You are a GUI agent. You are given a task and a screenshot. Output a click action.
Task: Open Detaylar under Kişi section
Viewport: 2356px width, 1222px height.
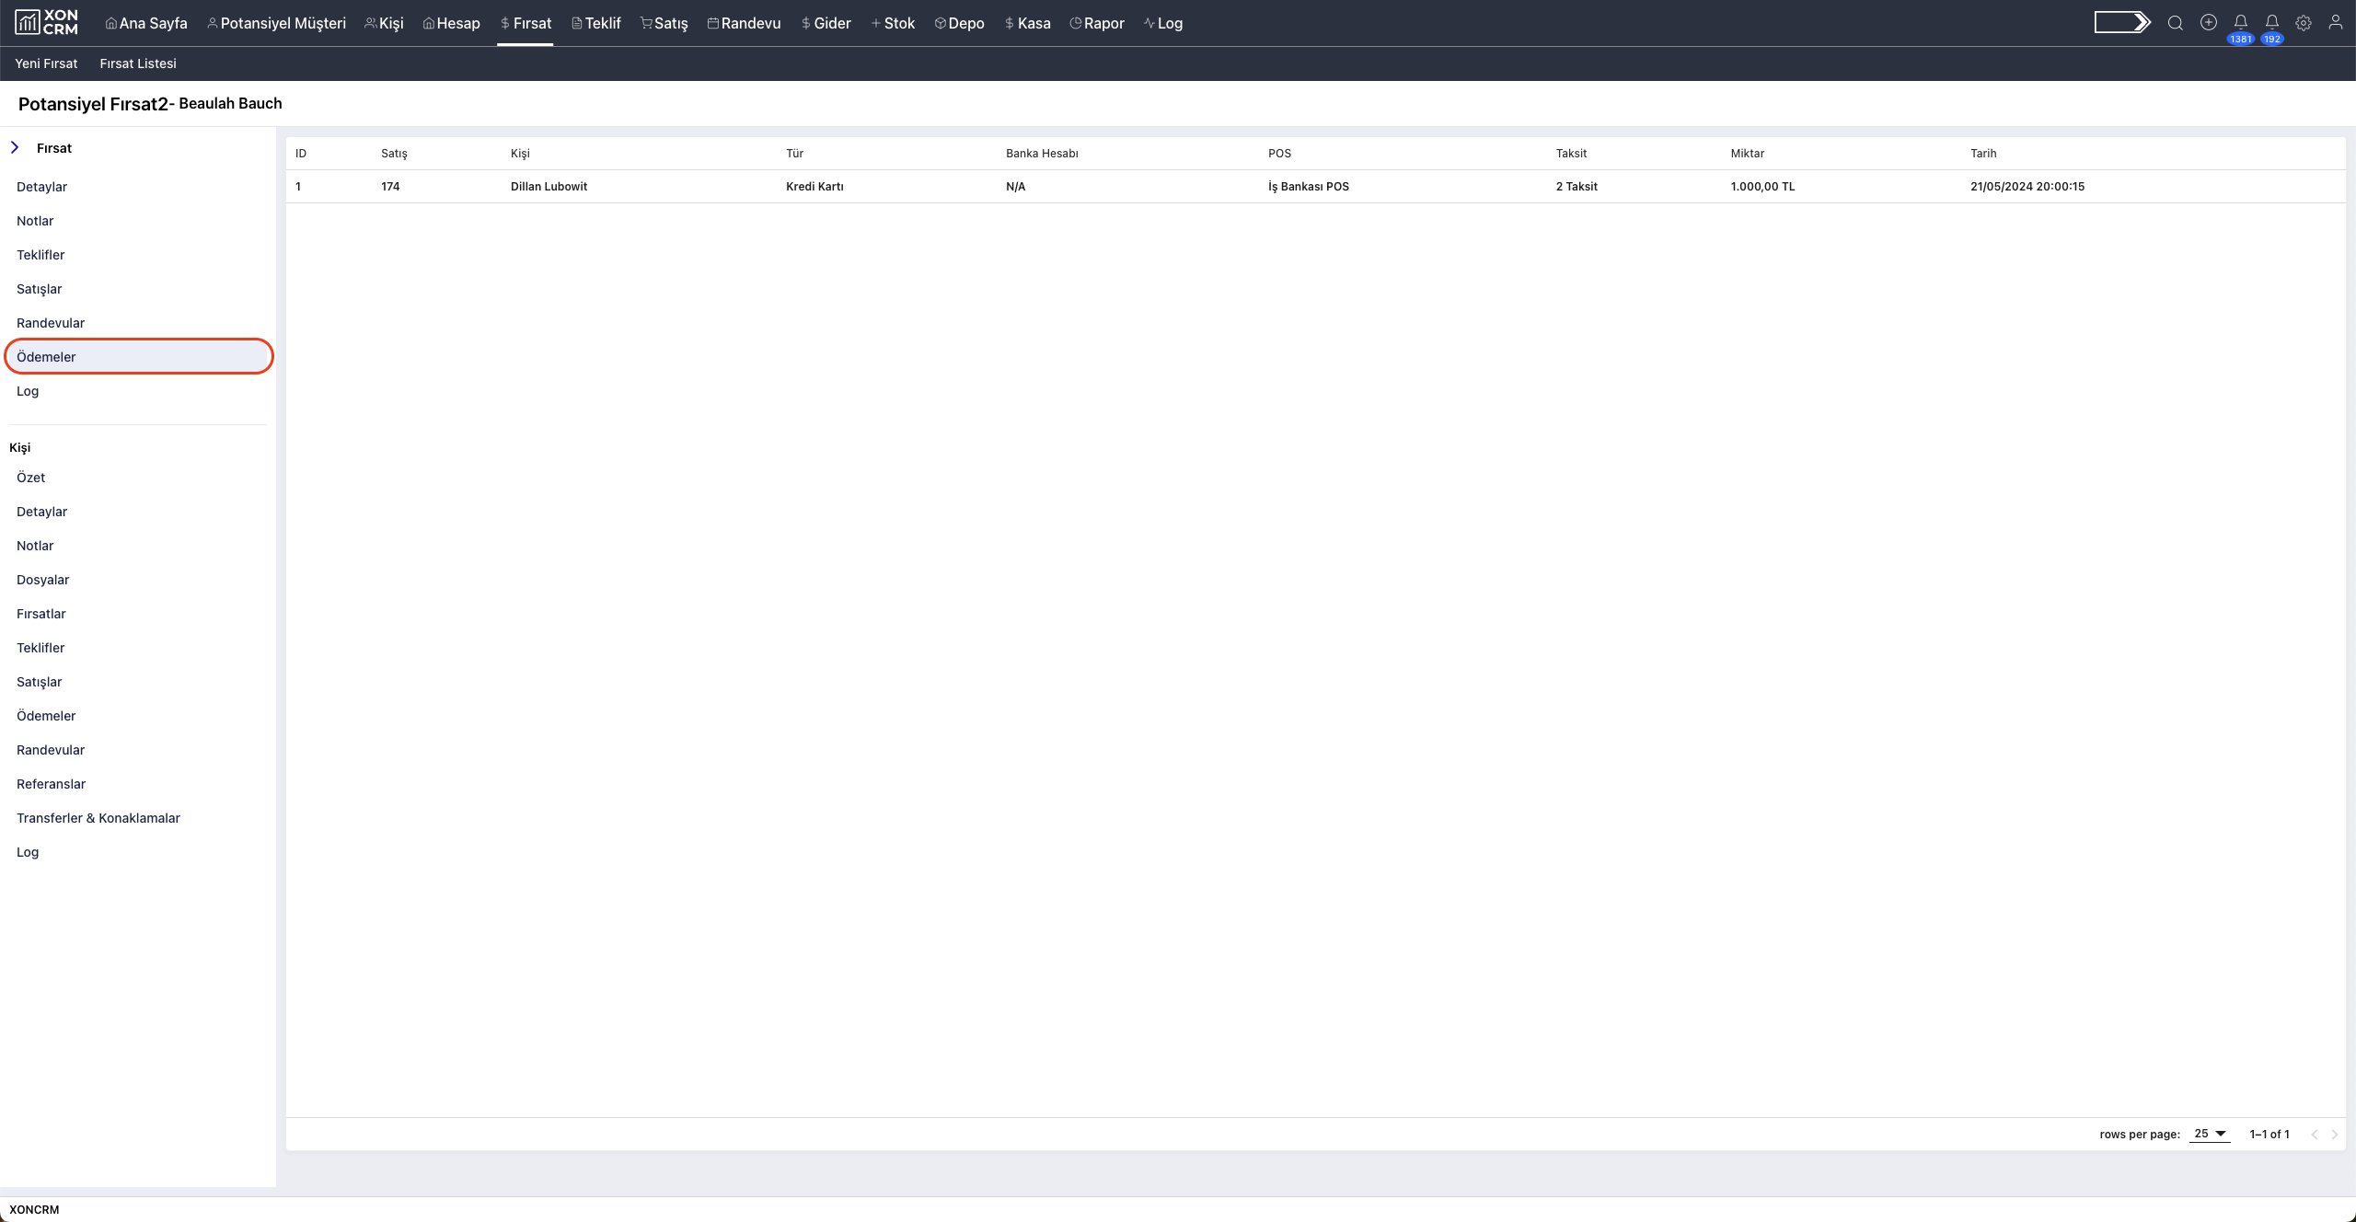coord(41,512)
